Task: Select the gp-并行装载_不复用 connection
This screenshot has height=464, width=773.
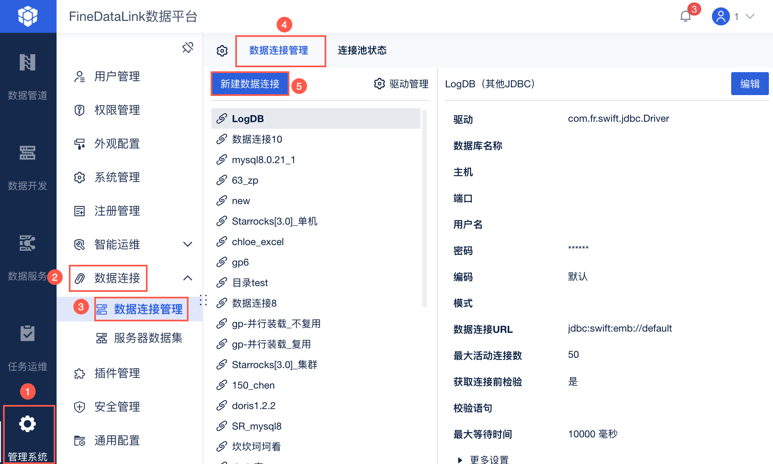Action: (316, 323)
